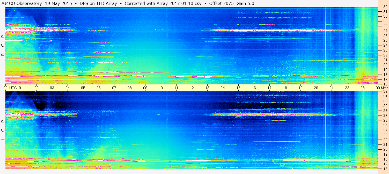Click the "AJ4CO Observatory" title text
Viewport: 389px width, 174px height.
[x=22, y=3]
